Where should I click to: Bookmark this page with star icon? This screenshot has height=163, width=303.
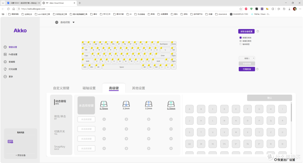241,9
